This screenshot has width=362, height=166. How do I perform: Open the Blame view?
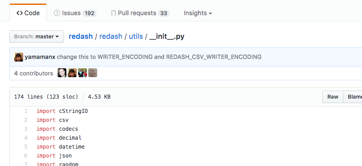[x=353, y=97]
